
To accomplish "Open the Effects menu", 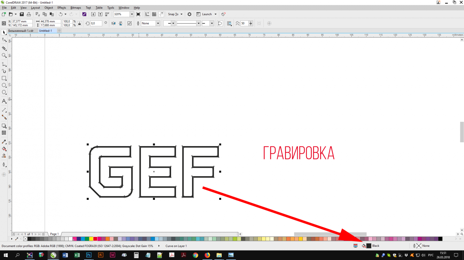I will click(62, 8).
